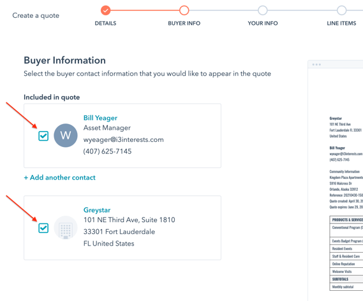Image resolution: width=363 pixels, height=301 pixels.
Task: Open the Bill Yeager contact link
Action: coord(100,118)
